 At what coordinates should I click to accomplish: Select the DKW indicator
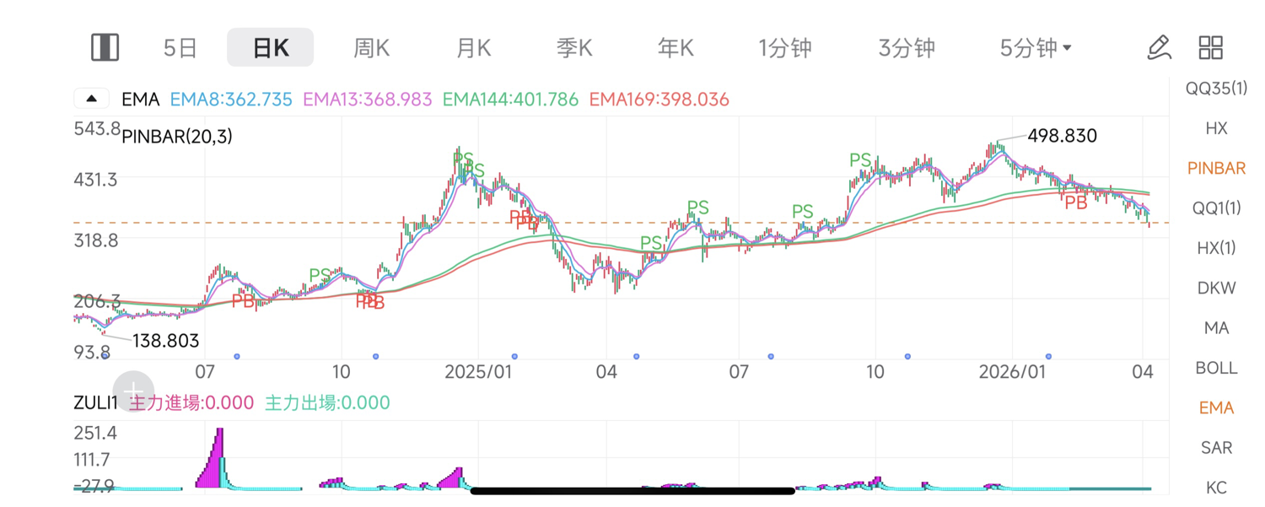1216,288
